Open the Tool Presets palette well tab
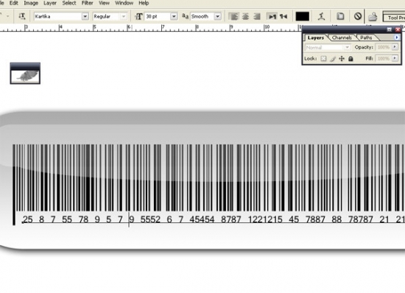The width and height of the screenshot is (405, 293). point(395,18)
